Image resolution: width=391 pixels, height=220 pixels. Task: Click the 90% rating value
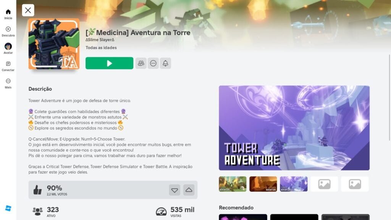(x=54, y=188)
